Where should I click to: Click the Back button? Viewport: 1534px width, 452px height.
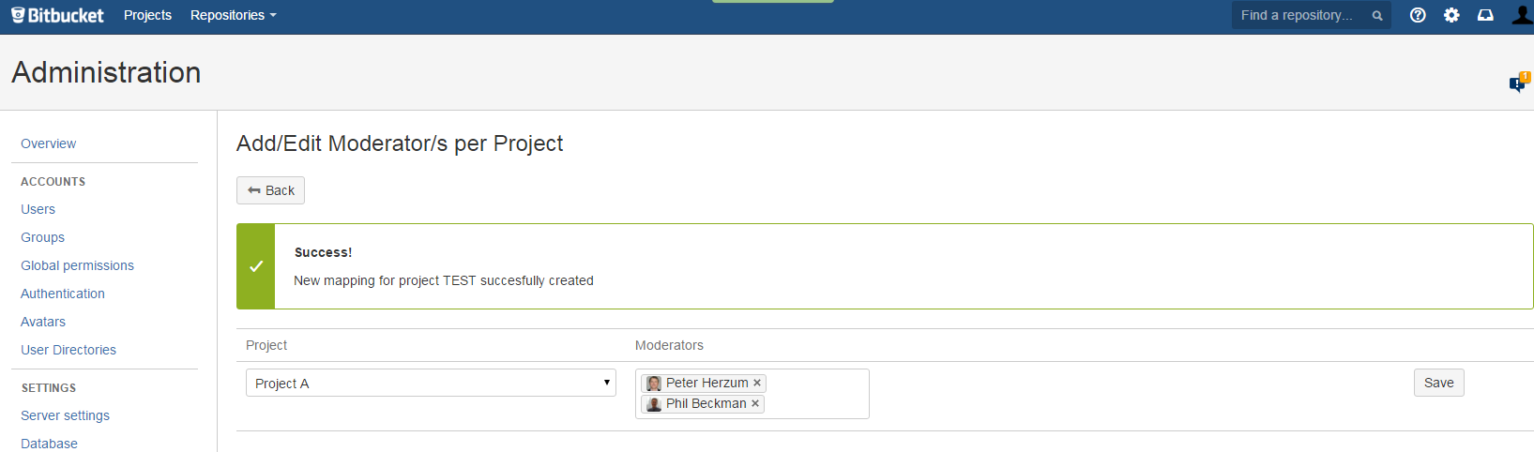click(x=270, y=190)
